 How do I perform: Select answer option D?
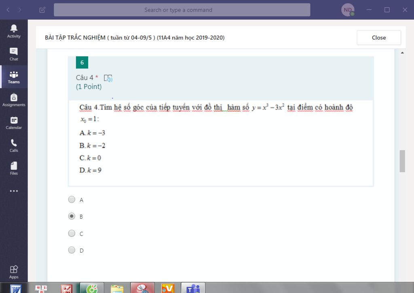tap(72, 250)
